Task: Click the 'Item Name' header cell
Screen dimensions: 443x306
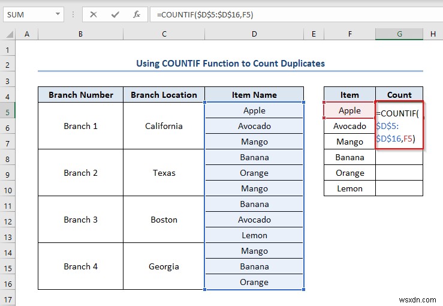Action: pyautogui.click(x=254, y=95)
